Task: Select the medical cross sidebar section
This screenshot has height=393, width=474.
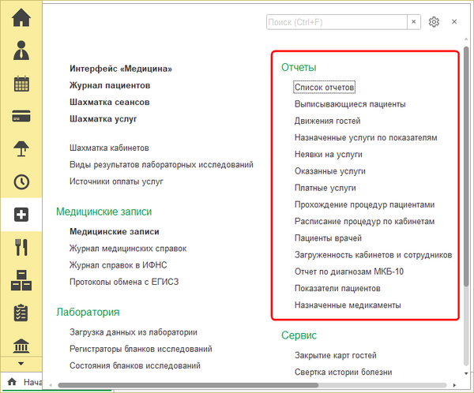Action: coord(21,215)
